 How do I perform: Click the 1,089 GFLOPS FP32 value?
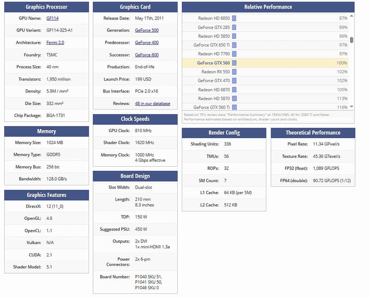(x=326, y=168)
